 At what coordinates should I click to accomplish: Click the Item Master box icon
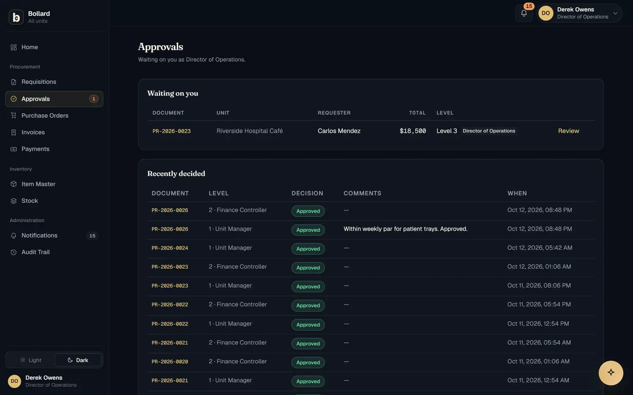13,184
